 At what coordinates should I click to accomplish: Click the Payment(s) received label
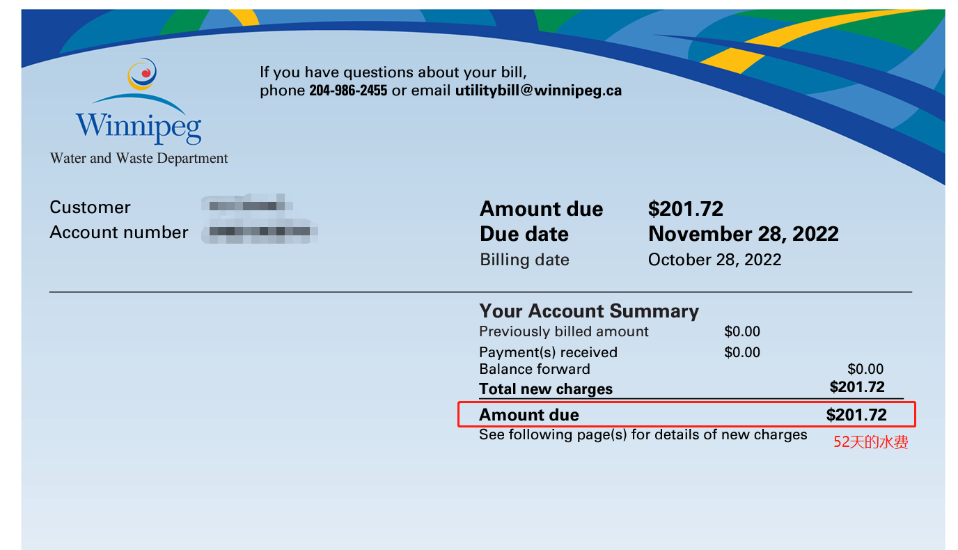pyautogui.click(x=548, y=352)
